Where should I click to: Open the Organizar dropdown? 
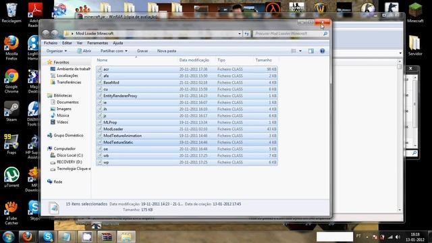(57, 51)
